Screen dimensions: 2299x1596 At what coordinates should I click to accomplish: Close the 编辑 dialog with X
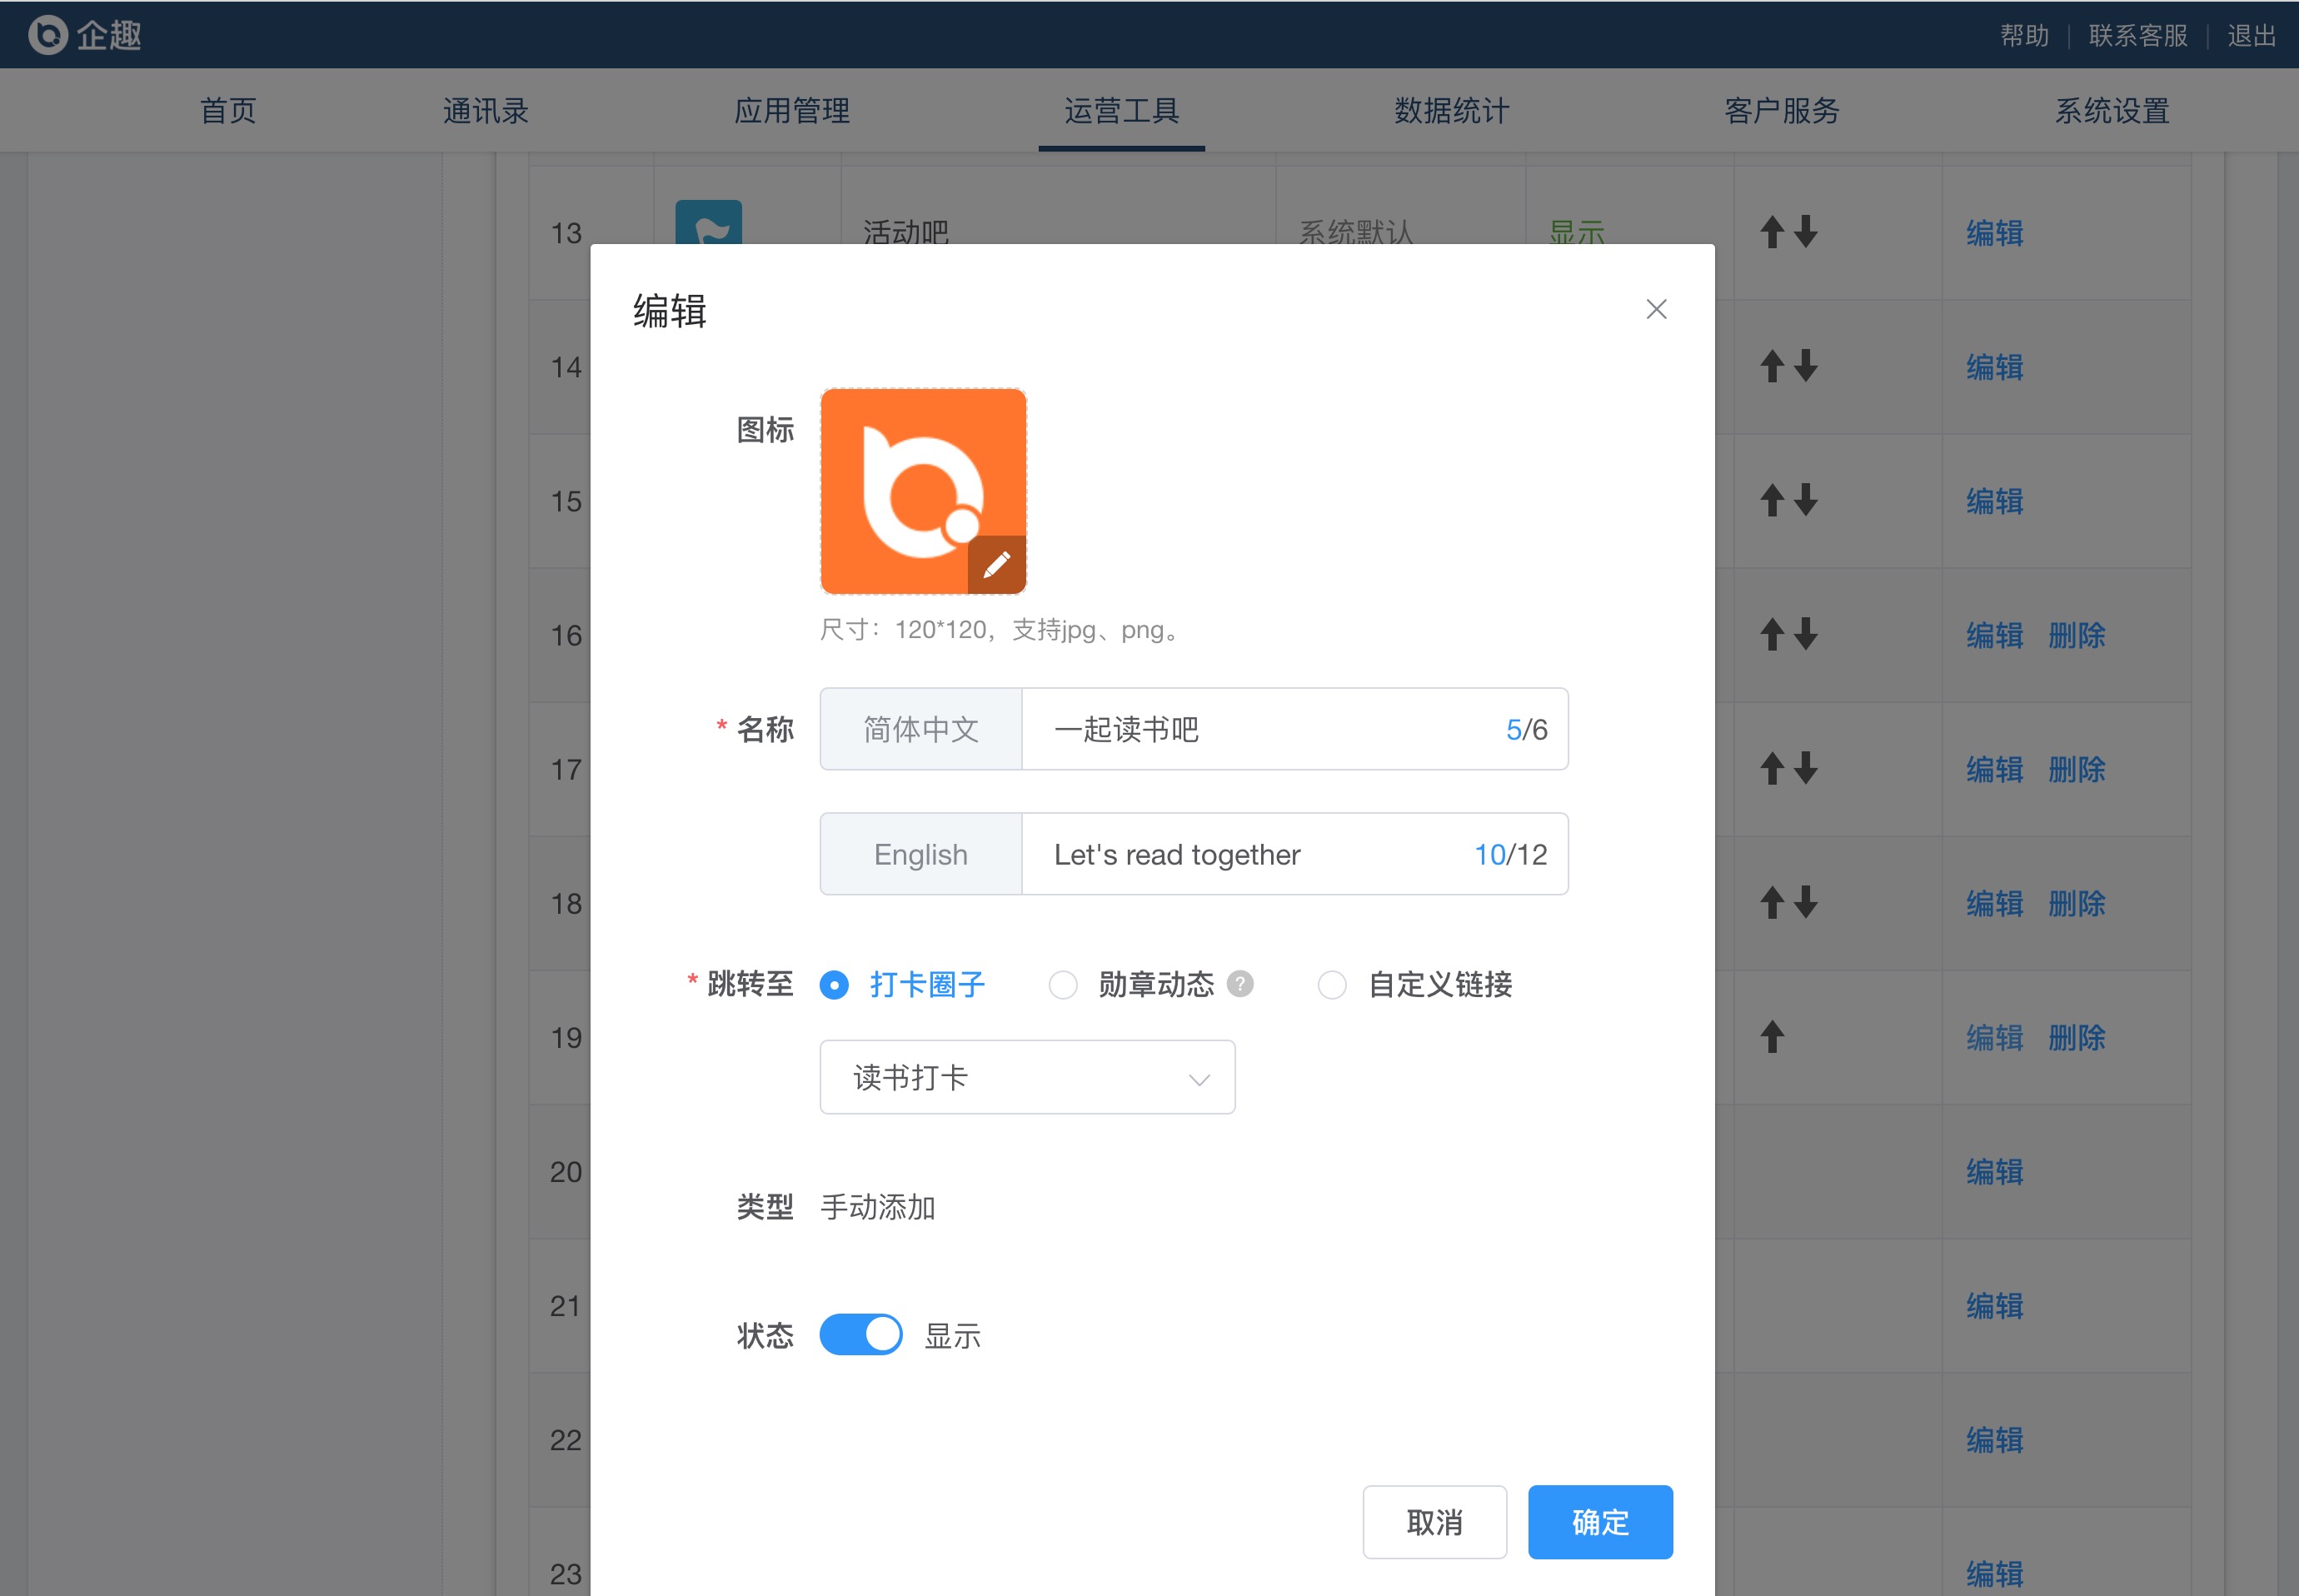click(1656, 309)
